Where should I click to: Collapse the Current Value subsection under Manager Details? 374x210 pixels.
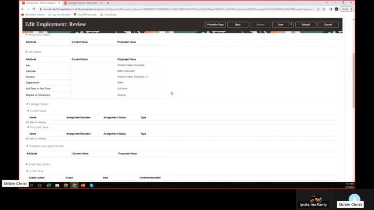28,111
